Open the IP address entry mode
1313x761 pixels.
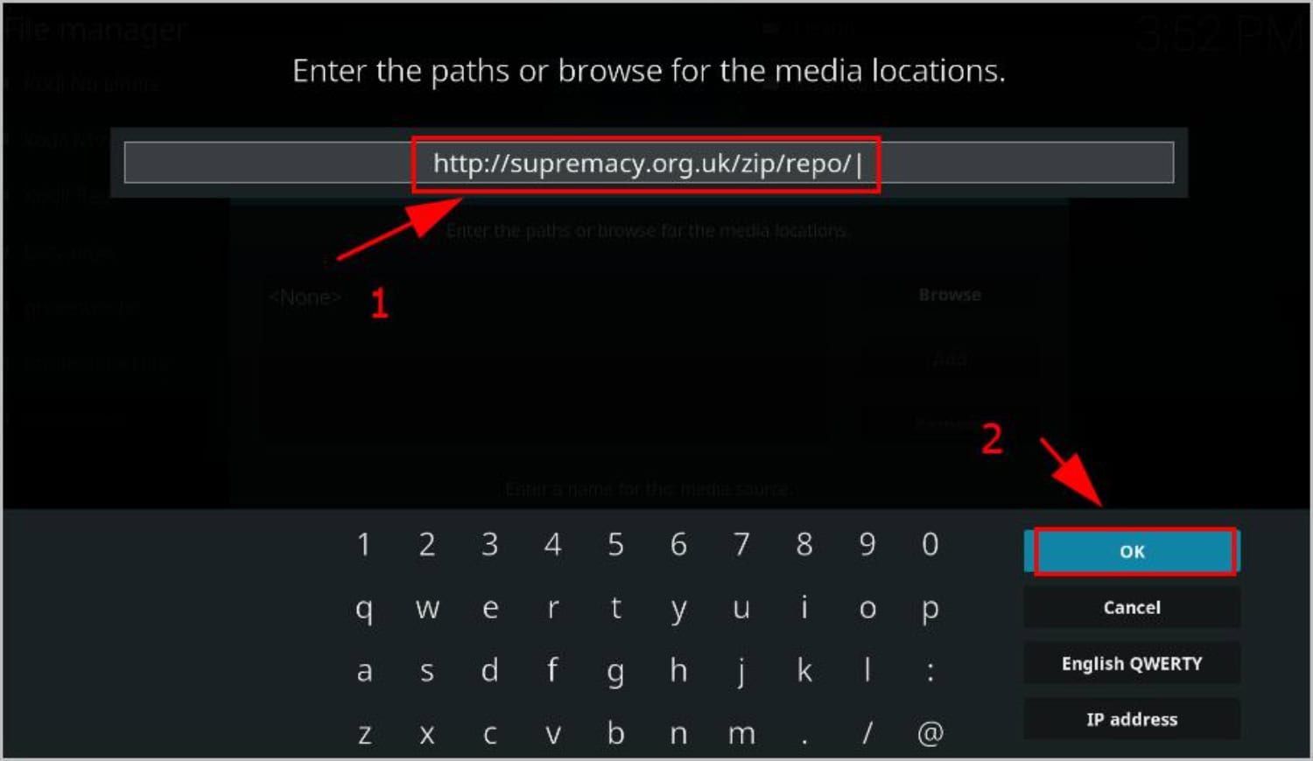(1132, 719)
